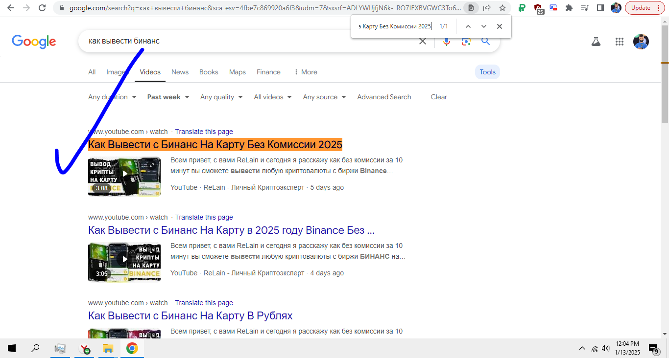The height and width of the screenshot is (358, 669).
Task: Open the All videos filter dropdown
Action: tap(273, 97)
